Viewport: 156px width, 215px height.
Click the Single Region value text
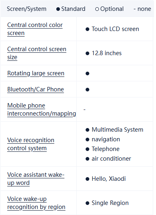[x=110, y=203]
